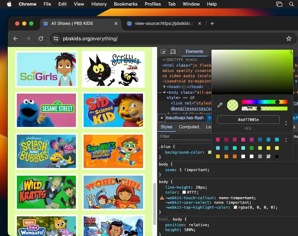Open the Sesame Street show thumbnail
Viewport: 298px width, 236px height.
click(x=46, y=110)
